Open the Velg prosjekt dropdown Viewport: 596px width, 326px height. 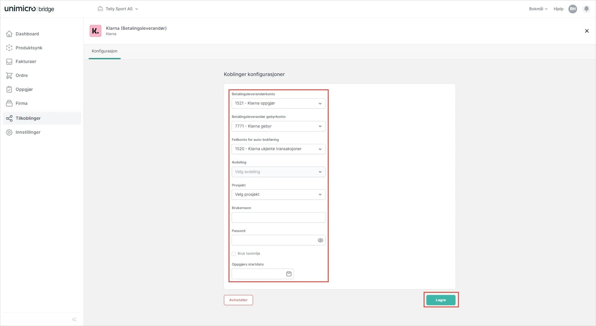tap(278, 194)
